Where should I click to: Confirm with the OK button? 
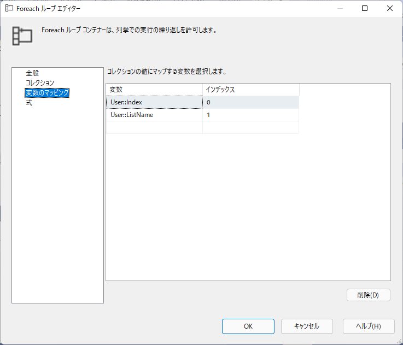[248, 326]
